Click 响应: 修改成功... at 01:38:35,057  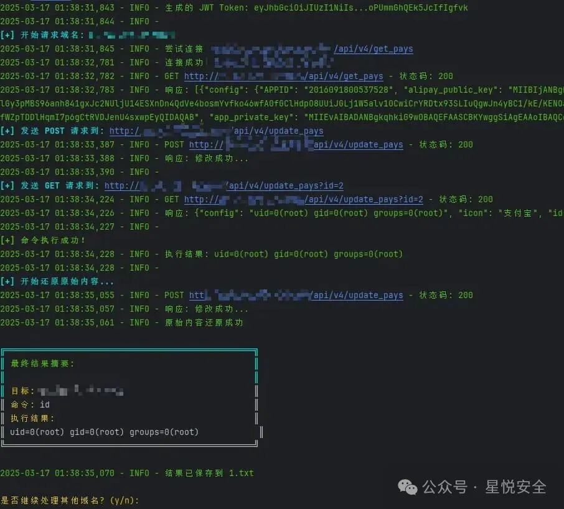[x=206, y=309]
